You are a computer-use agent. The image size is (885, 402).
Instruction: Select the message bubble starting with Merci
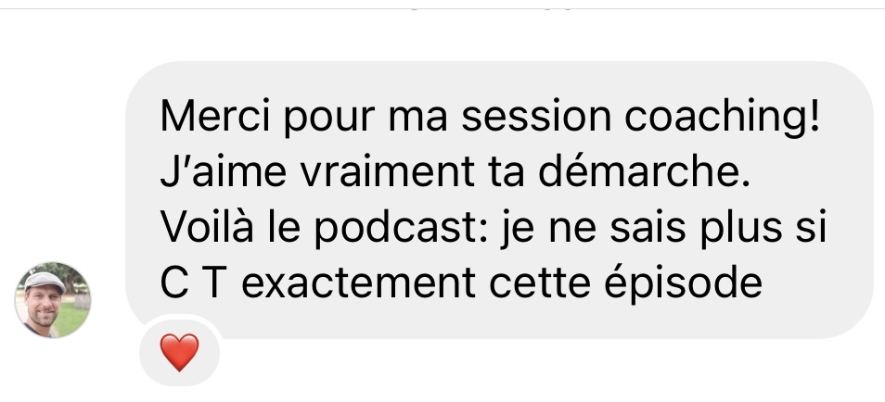(x=499, y=200)
